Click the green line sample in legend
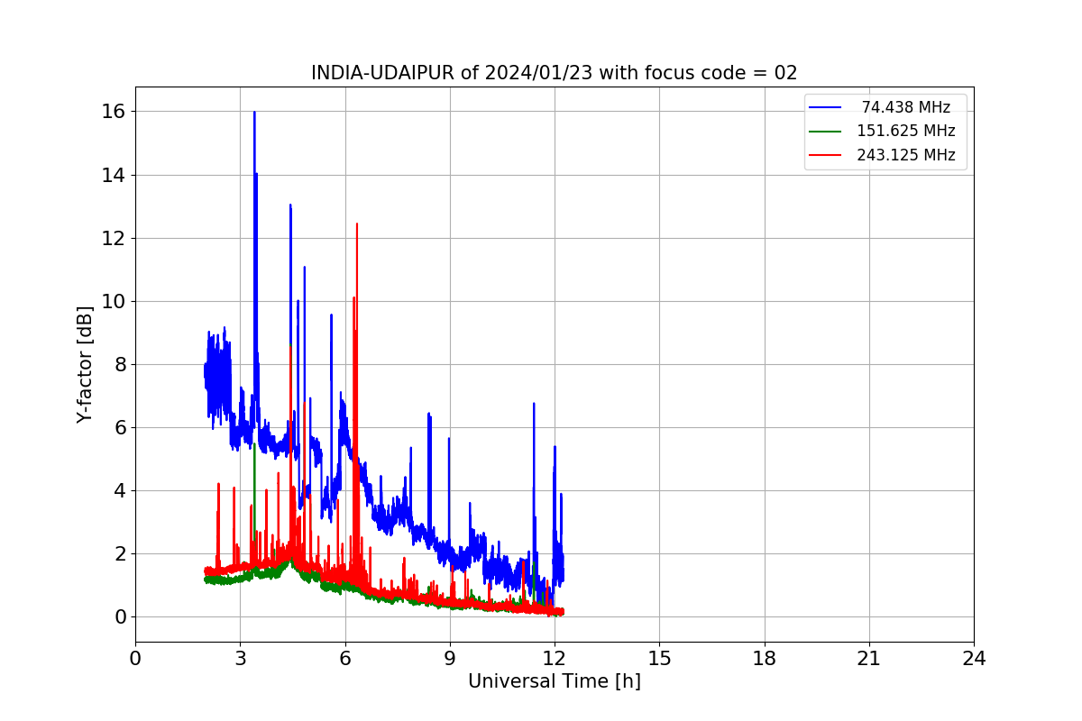 pos(825,132)
